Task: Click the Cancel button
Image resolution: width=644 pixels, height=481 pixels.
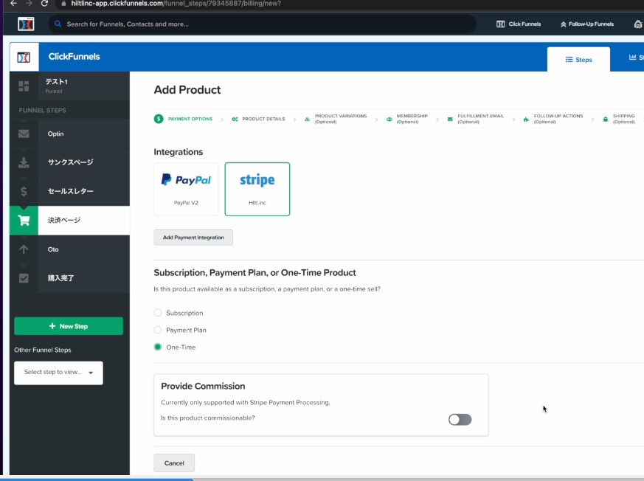Action: click(174, 463)
